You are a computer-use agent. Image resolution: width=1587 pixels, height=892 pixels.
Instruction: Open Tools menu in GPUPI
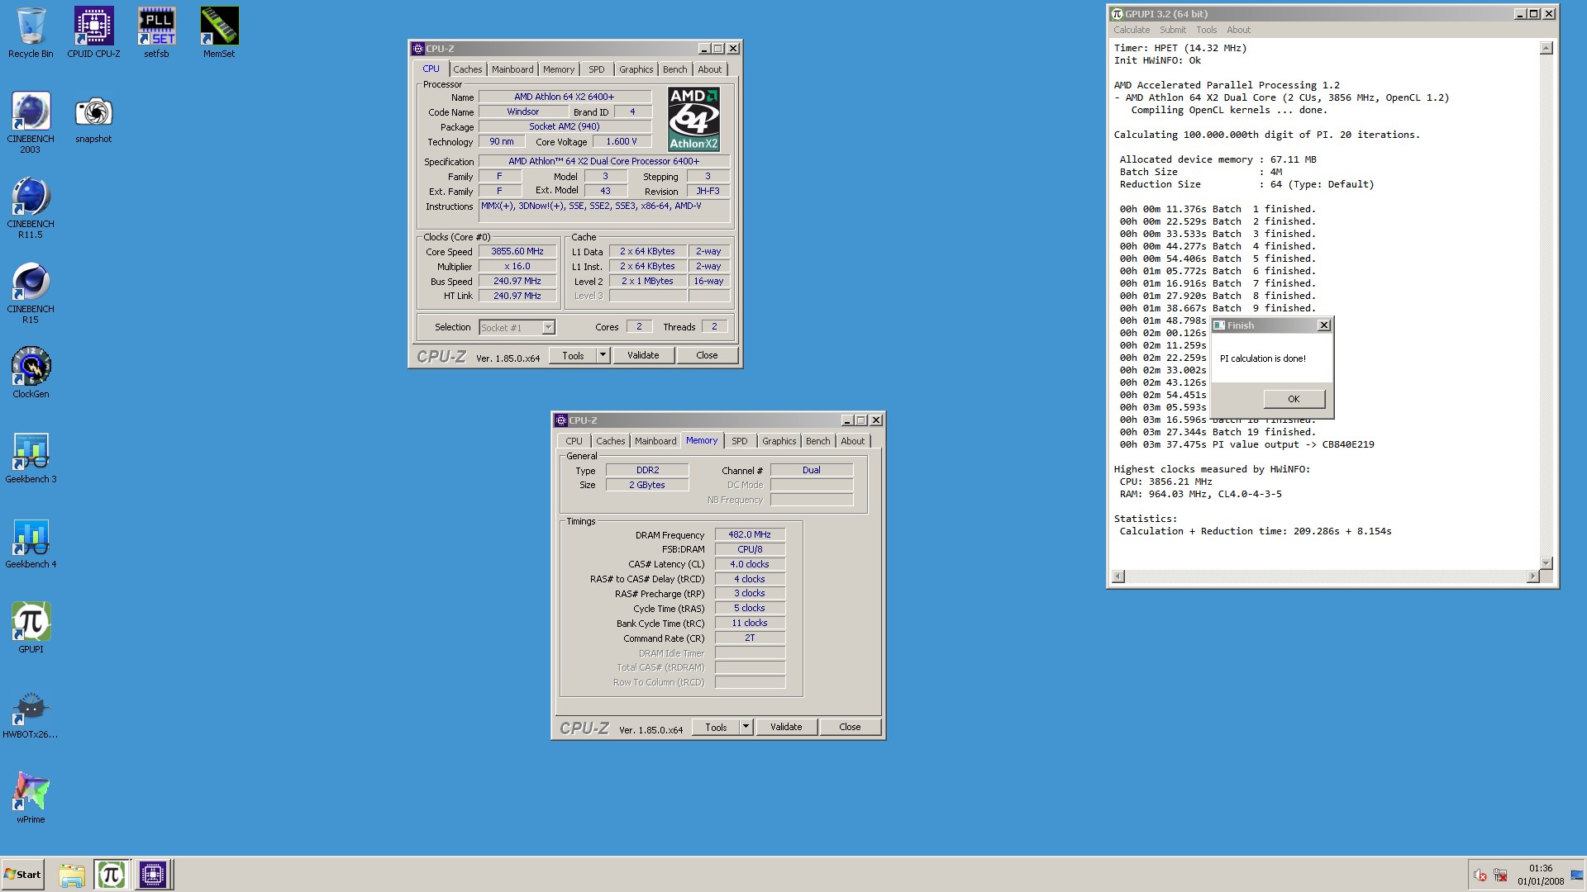pos(1206,30)
